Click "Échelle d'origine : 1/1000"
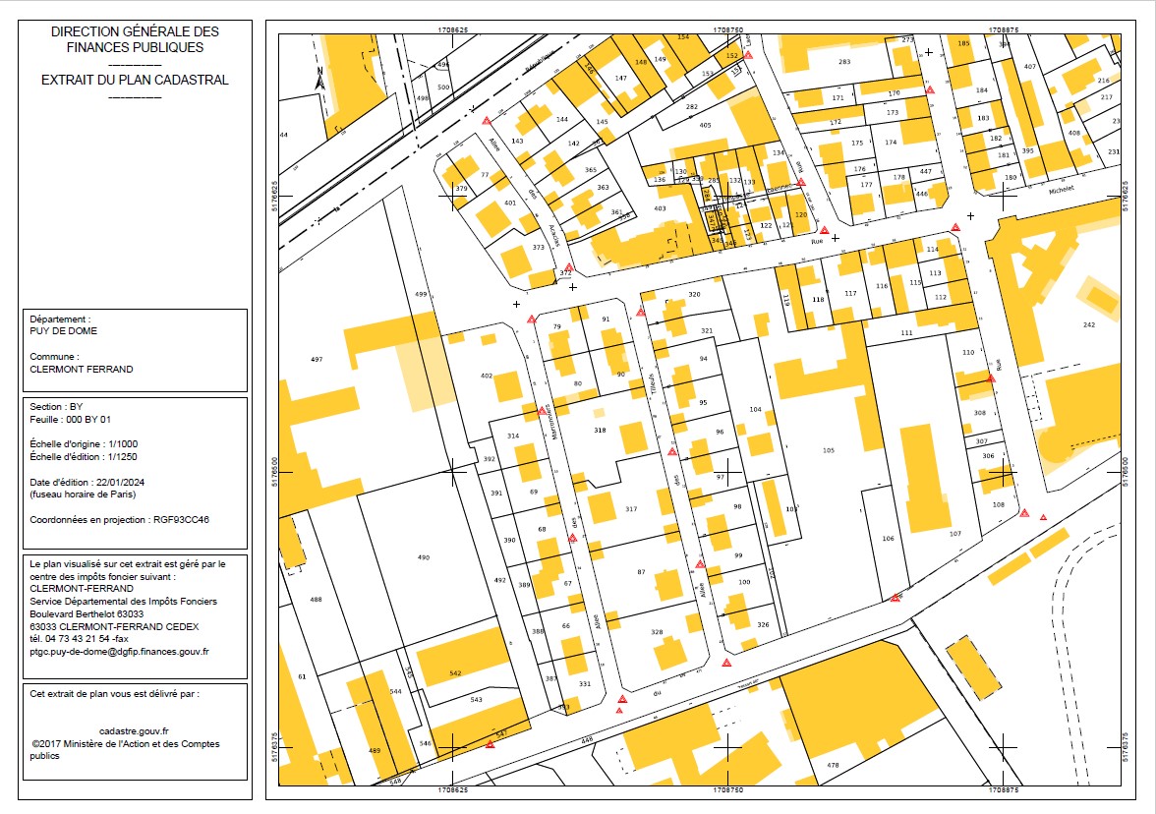The width and height of the screenshot is (1156, 814). coord(84,444)
